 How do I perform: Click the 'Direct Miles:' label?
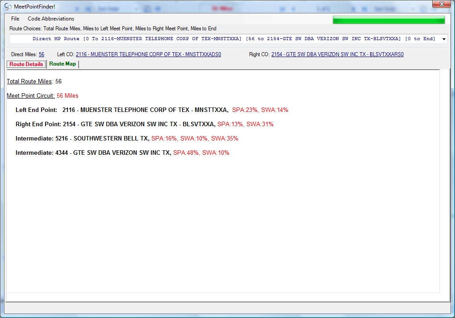[x=24, y=54]
